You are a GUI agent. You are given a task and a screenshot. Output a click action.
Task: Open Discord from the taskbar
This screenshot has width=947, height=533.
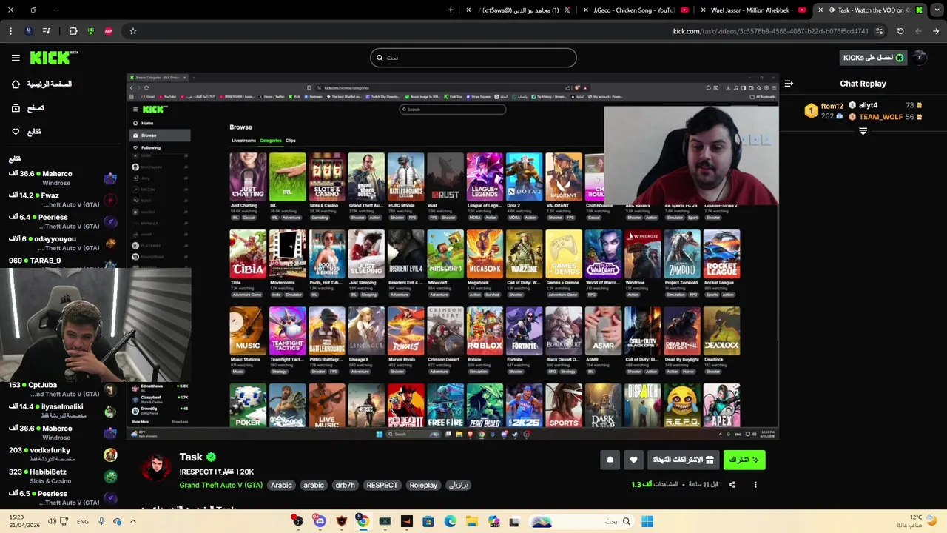tap(320, 521)
